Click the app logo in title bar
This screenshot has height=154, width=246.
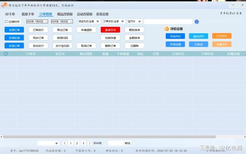click(x=4, y=4)
